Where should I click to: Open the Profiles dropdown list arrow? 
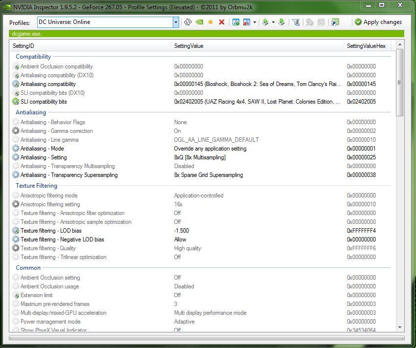pos(176,22)
